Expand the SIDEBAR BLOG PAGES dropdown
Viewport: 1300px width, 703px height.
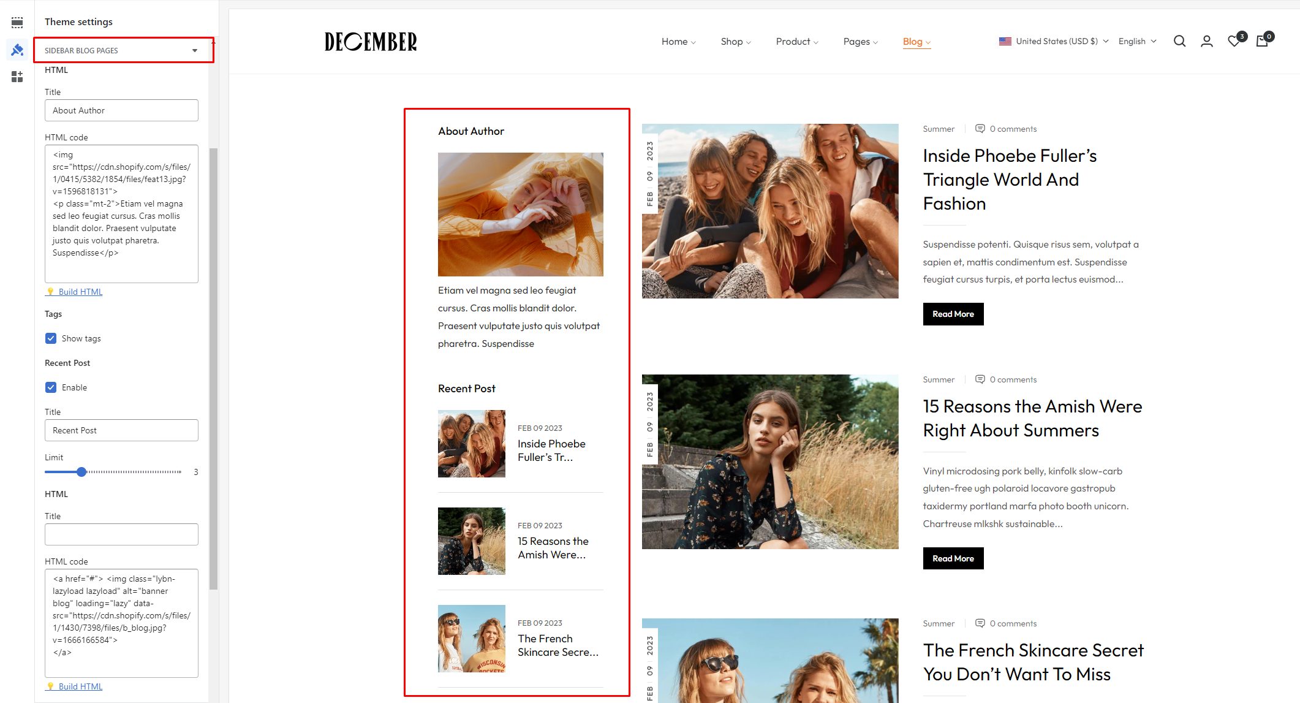tap(123, 50)
